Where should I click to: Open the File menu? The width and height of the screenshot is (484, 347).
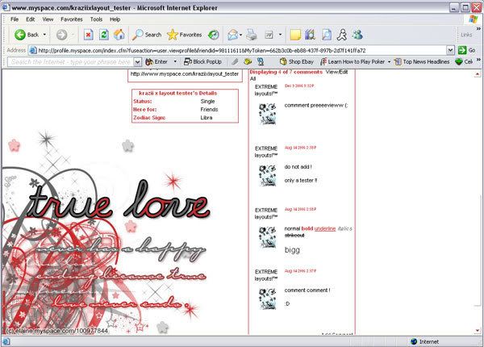pos(15,19)
